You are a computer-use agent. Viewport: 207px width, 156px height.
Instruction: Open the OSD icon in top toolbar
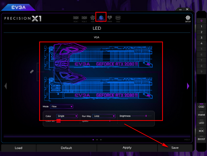118,19
